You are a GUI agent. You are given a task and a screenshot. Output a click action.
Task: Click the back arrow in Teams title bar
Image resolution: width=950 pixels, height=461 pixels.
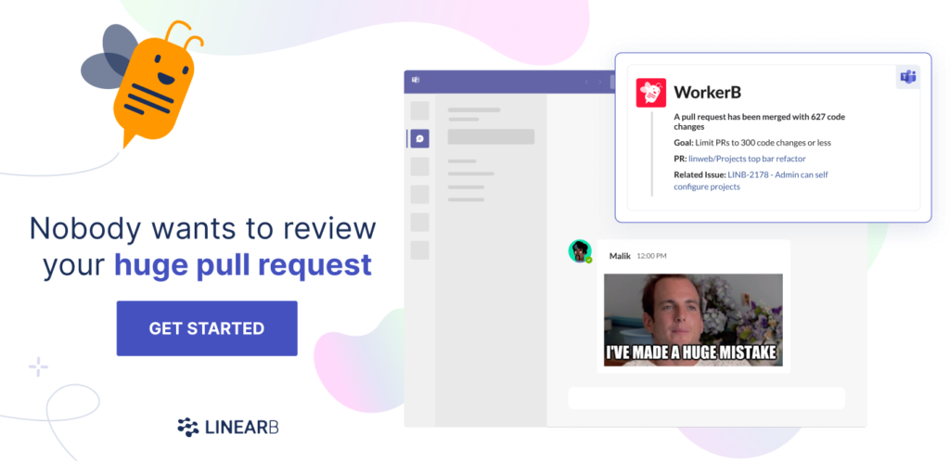coord(586,82)
